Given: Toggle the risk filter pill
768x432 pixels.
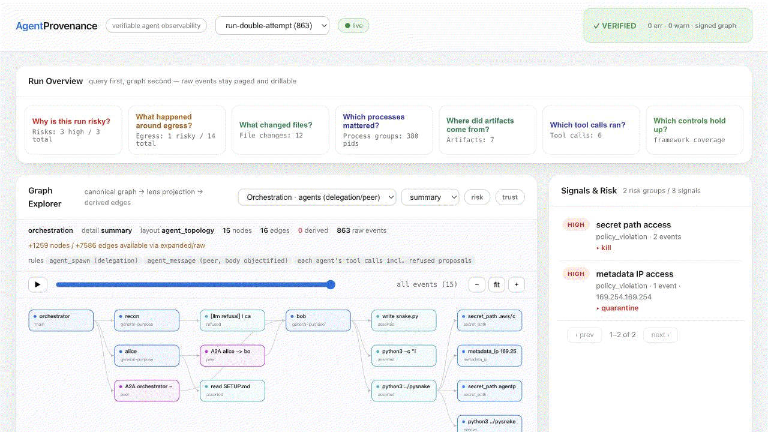Looking at the screenshot, I should click(477, 197).
